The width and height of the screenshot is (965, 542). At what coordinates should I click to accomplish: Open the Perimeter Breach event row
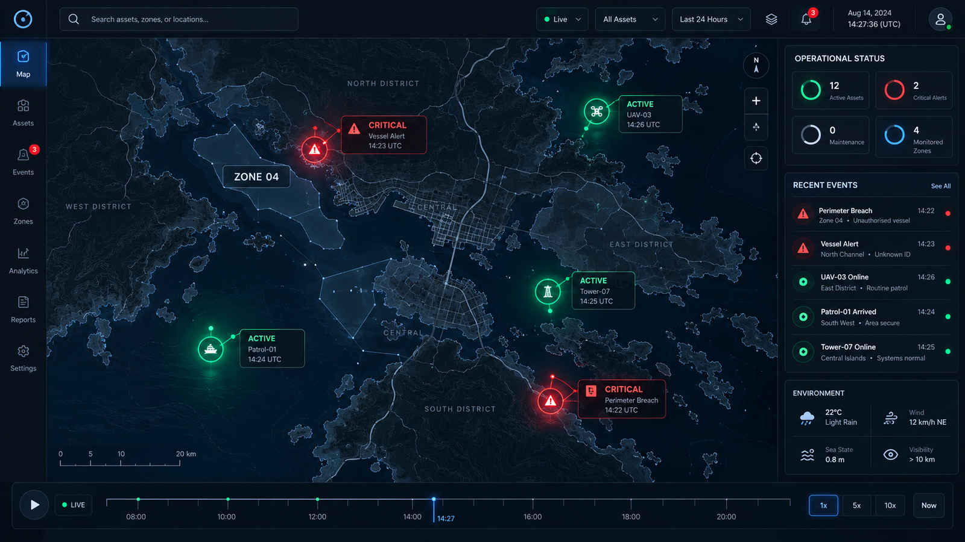[x=872, y=215]
